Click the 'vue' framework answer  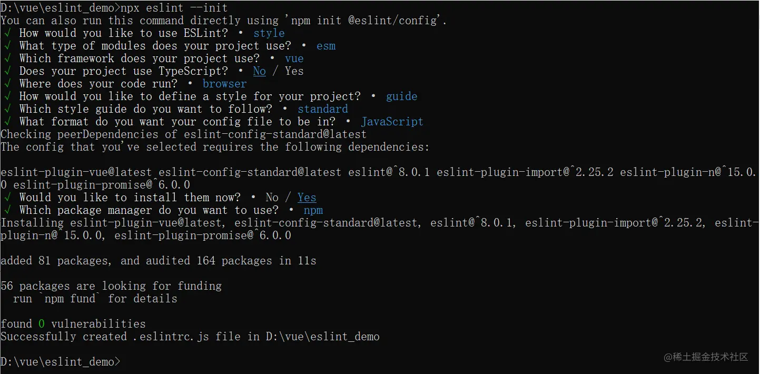point(294,58)
